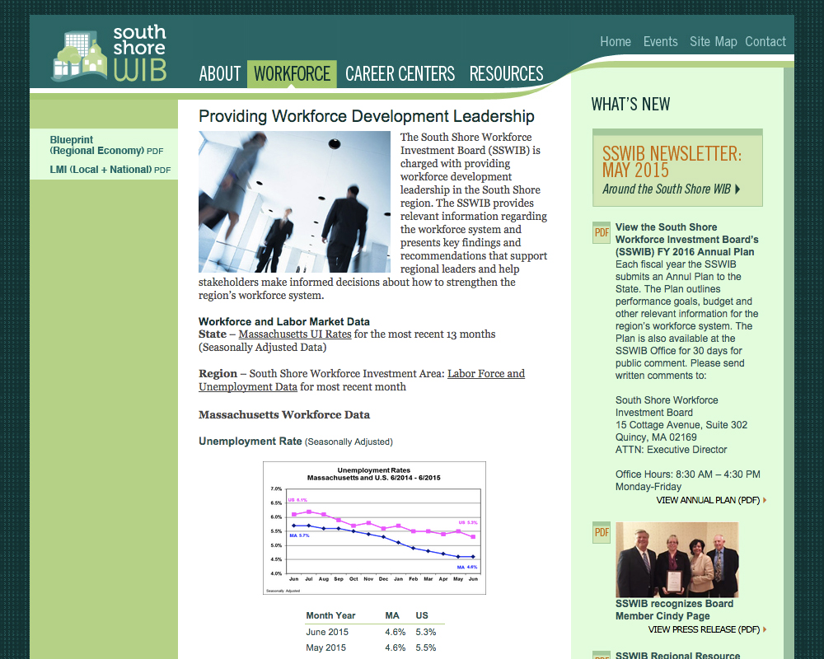824x659 pixels.
Task: Go to the Home page link
Action: 616,41
